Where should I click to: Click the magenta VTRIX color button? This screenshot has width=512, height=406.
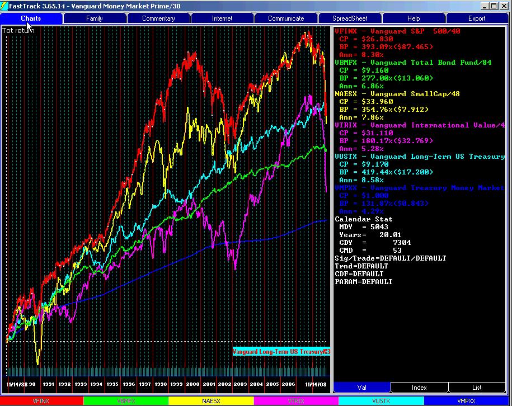[x=296, y=401]
